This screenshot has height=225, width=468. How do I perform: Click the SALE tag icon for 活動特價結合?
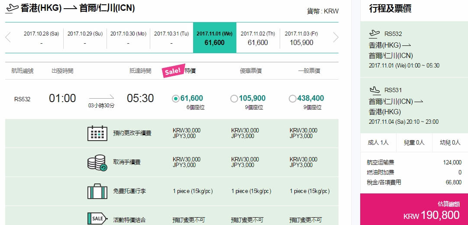point(97,219)
